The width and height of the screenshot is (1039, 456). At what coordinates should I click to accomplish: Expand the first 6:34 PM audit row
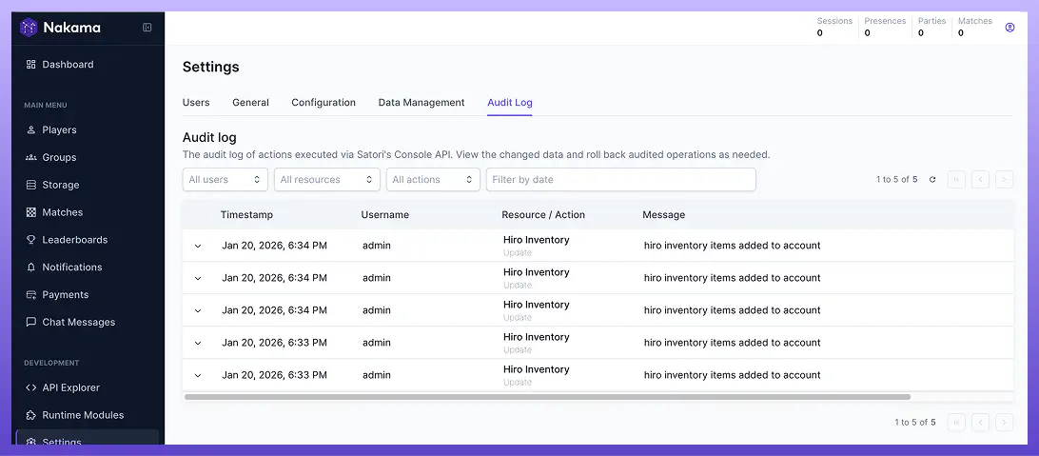tap(198, 246)
